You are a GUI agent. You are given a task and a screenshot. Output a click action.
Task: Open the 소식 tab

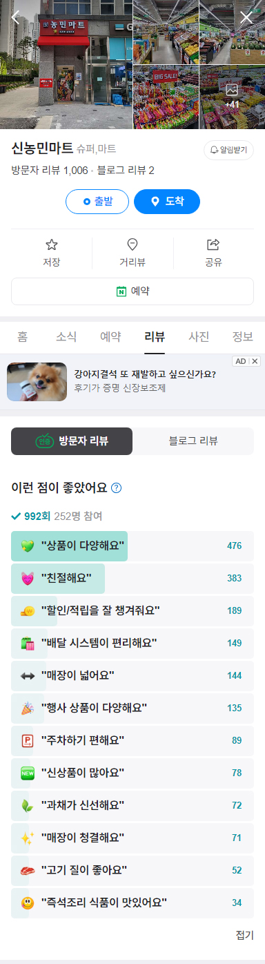point(66,337)
